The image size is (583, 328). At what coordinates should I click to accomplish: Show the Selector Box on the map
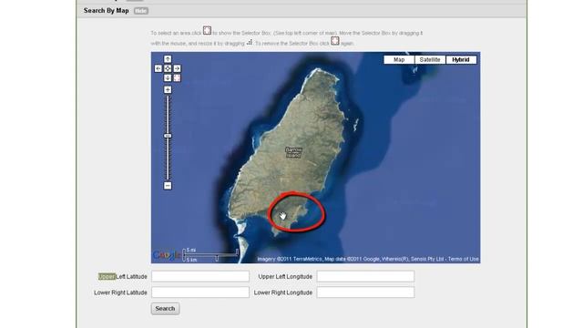click(177, 78)
